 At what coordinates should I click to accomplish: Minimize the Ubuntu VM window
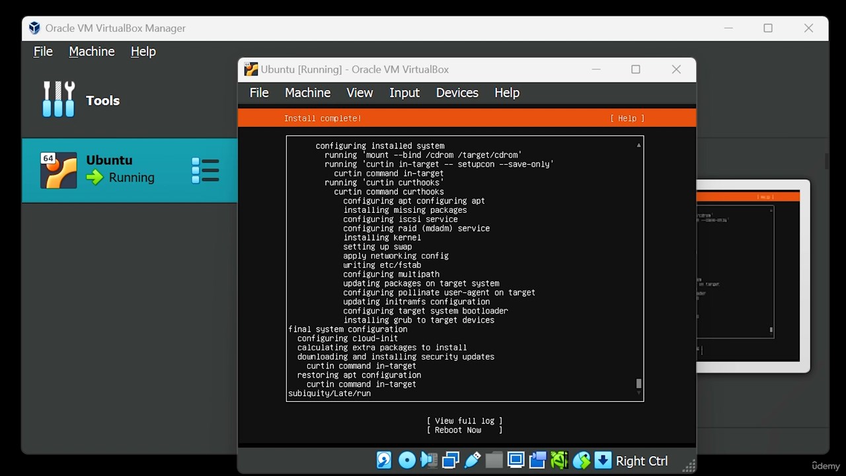click(x=596, y=69)
